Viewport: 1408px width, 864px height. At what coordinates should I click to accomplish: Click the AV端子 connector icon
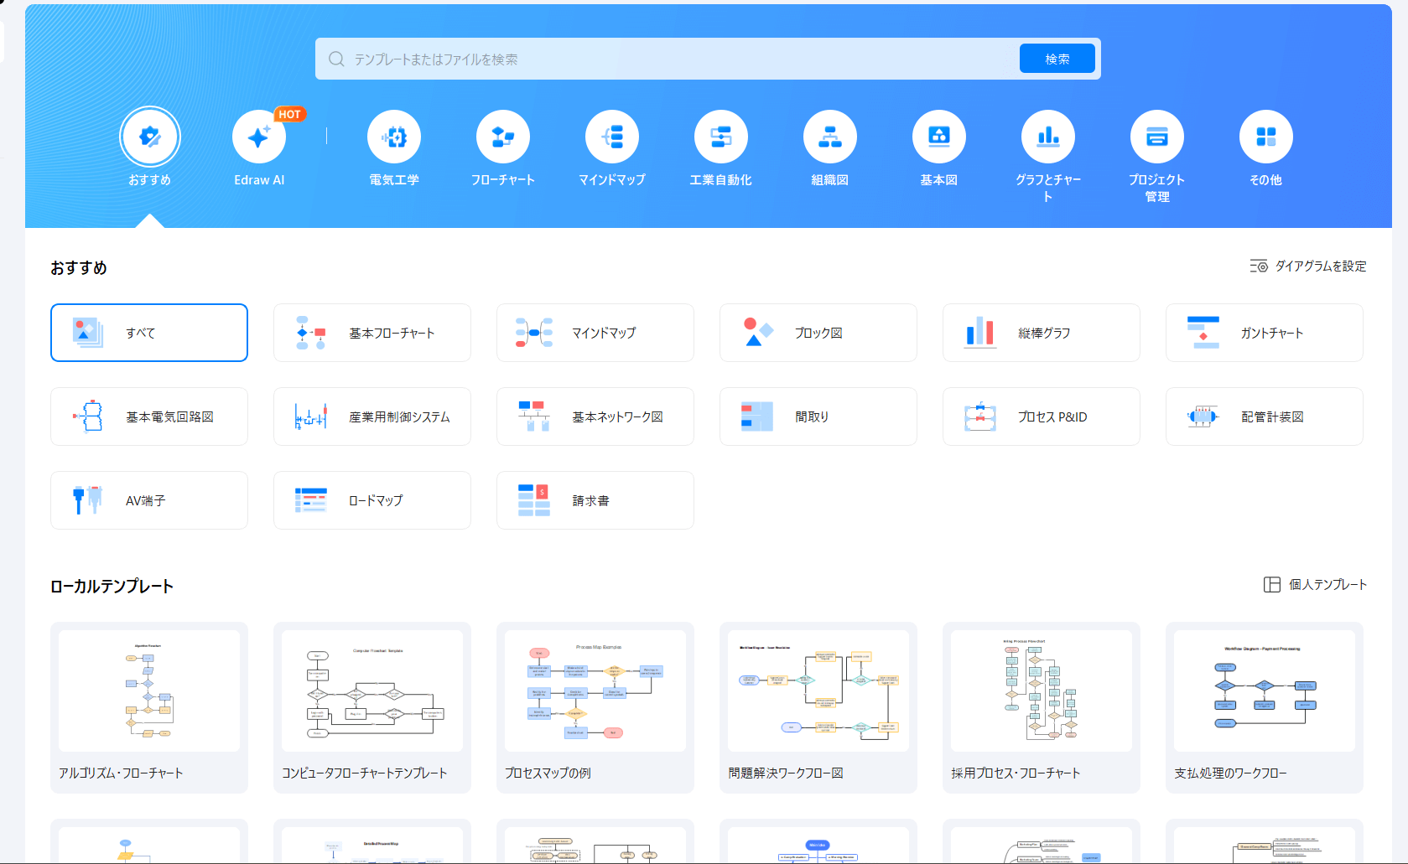[88, 500]
